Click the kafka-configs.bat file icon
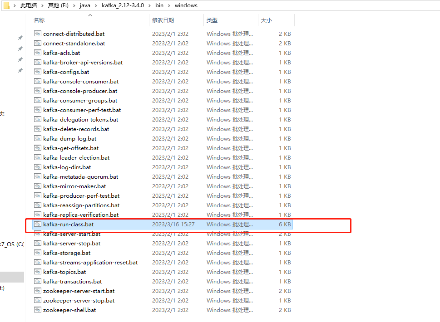440x322 pixels. tap(38, 72)
